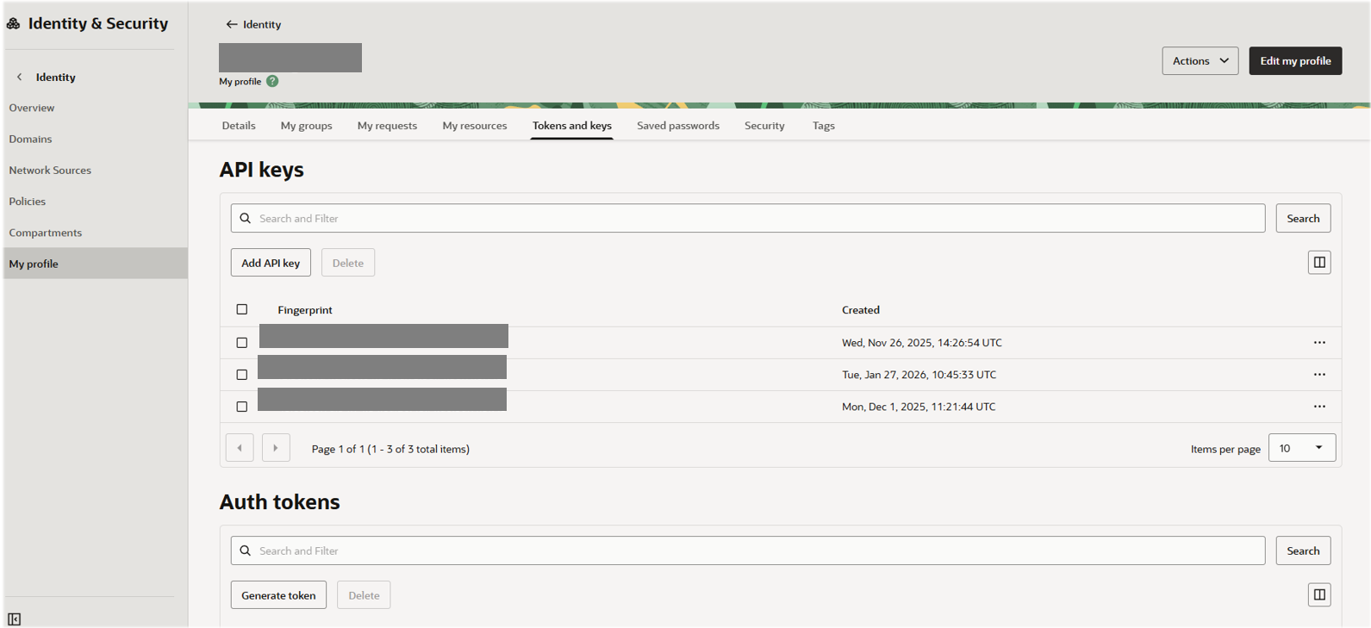Open column settings icon for API keys table
Viewport: 1371px width, 628px height.
[x=1318, y=263]
